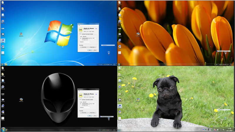Open IP address dropdown, Windows-logo desktop dialog

[x=86, y=38]
